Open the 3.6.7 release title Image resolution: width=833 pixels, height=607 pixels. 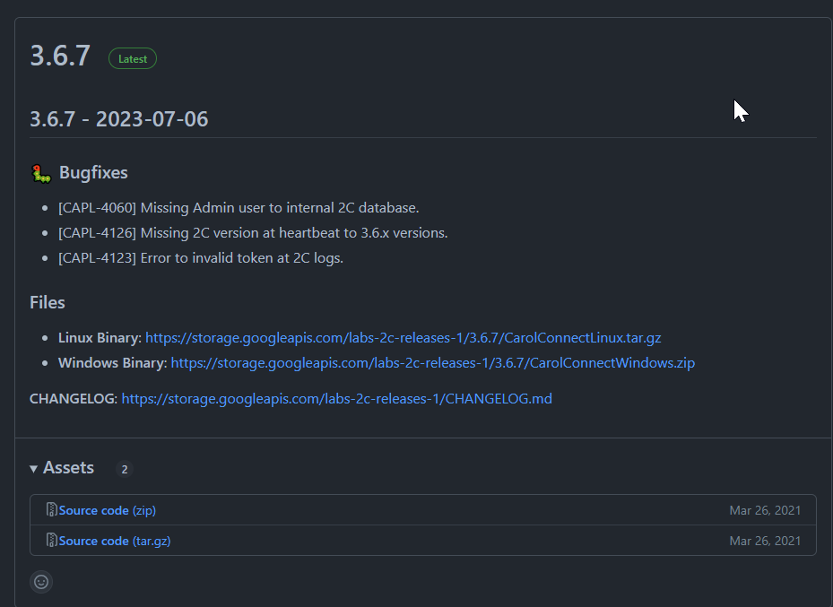click(60, 56)
